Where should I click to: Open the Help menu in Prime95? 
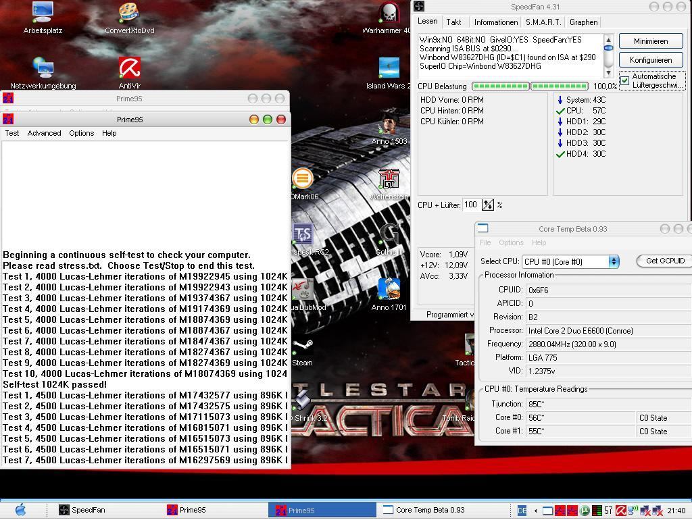(x=109, y=133)
